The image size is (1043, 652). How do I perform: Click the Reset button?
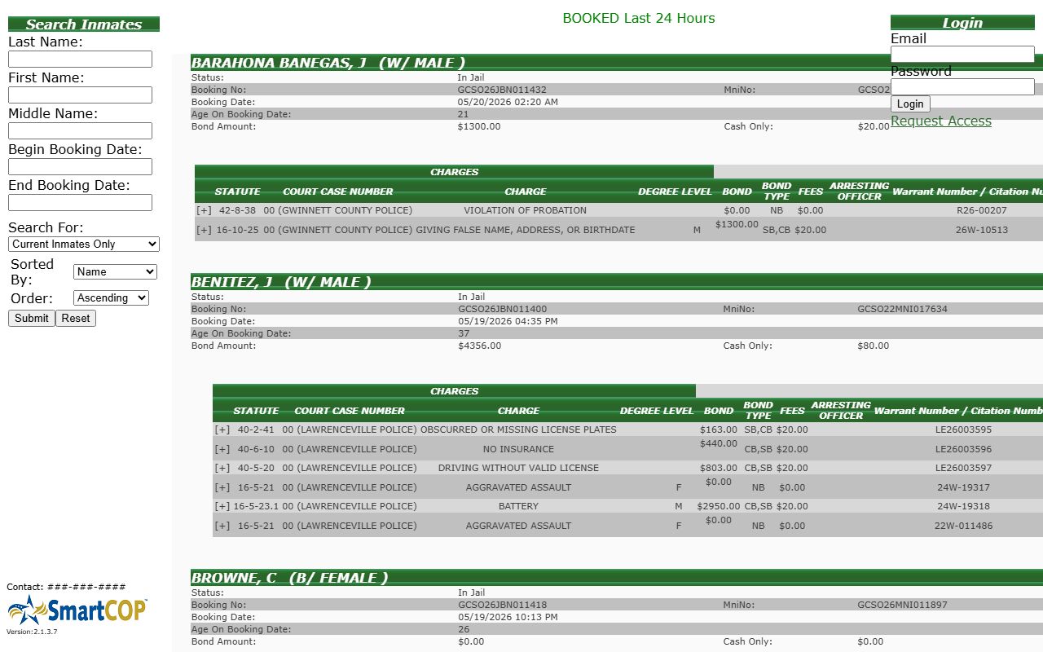click(76, 318)
